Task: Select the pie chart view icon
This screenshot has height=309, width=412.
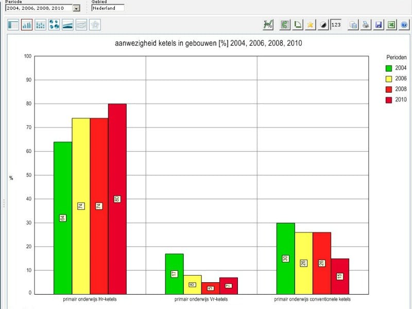Action: tap(54, 25)
